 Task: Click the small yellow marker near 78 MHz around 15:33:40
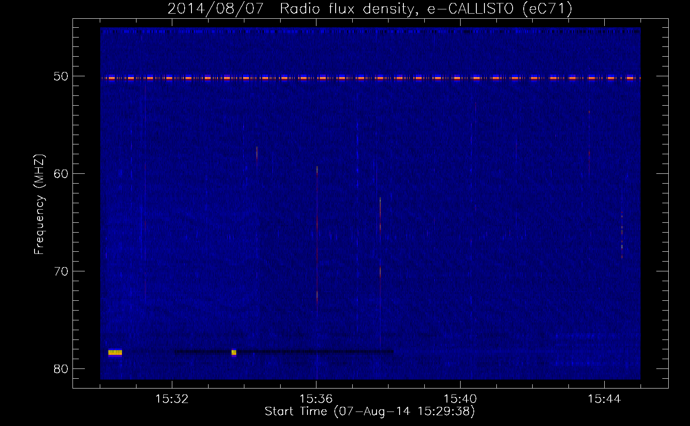pos(234,352)
